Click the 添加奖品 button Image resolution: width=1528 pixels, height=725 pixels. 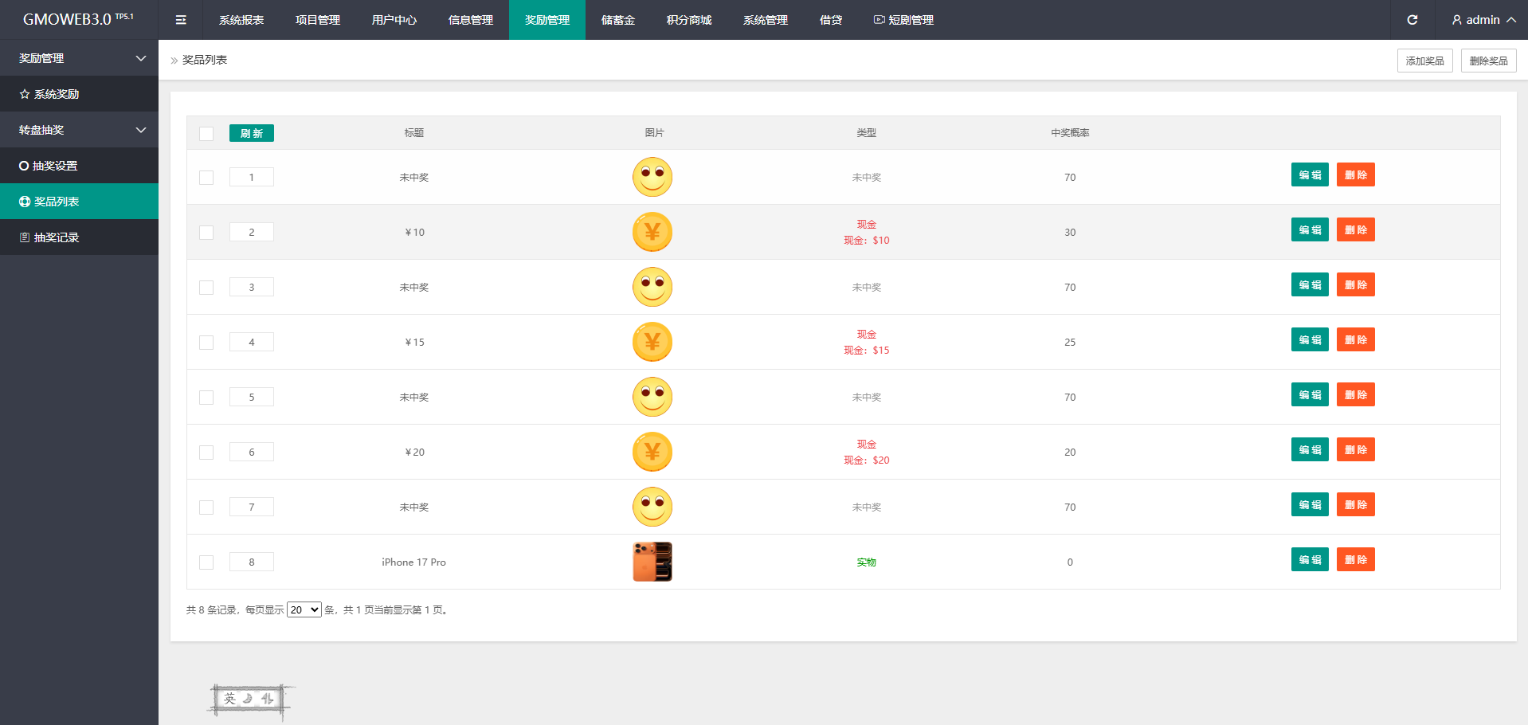(x=1424, y=61)
